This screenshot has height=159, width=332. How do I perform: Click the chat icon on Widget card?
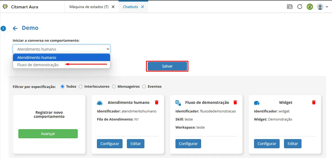[257, 103]
